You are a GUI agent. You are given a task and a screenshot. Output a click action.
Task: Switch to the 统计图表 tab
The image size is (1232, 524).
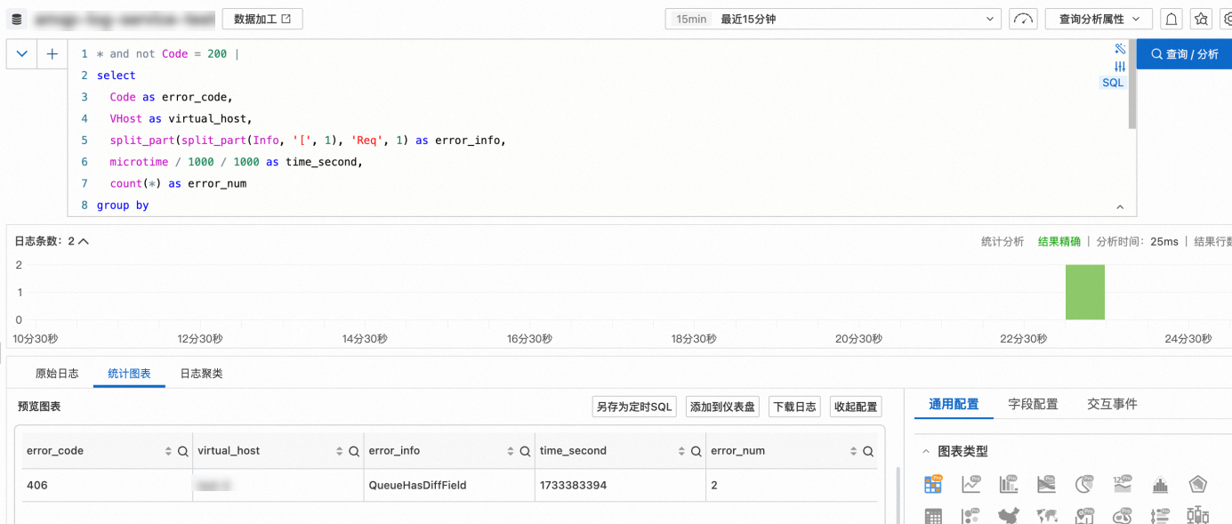(x=129, y=374)
